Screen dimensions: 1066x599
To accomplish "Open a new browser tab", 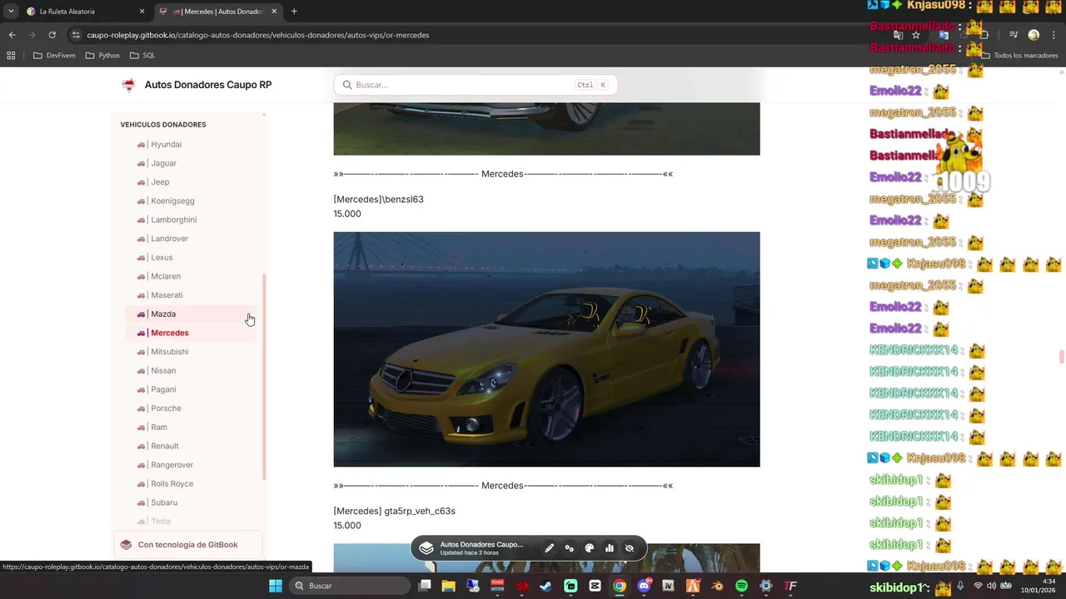I will click(294, 12).
